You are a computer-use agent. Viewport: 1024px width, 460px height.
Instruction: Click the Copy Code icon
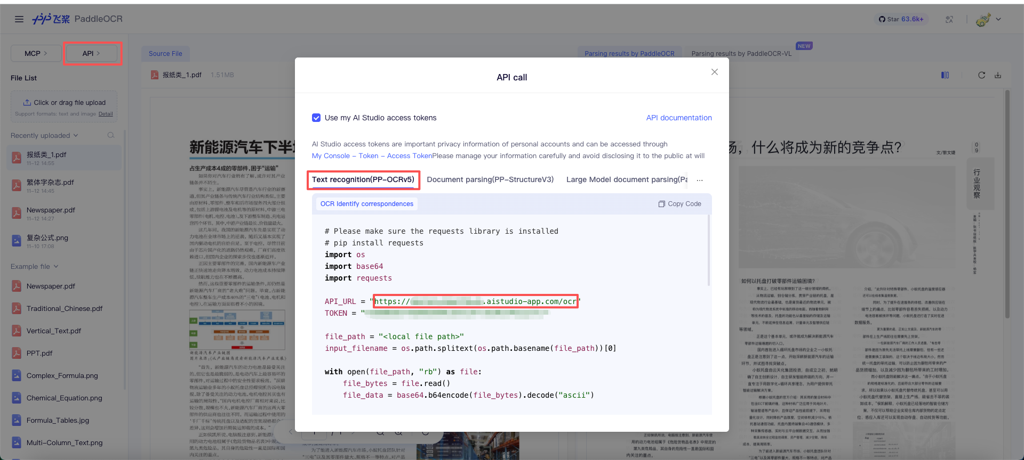662,204
